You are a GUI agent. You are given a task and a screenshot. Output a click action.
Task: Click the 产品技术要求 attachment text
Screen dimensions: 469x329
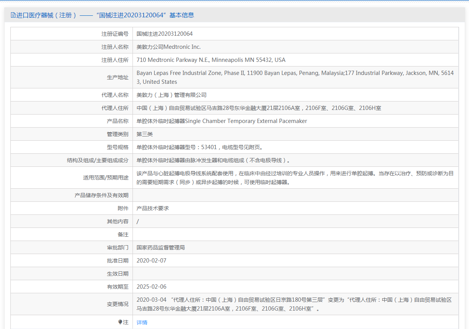153,208
